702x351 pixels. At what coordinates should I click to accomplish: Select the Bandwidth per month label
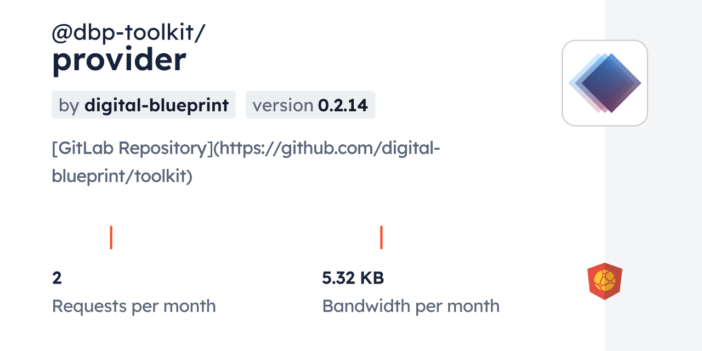point(410,306)
